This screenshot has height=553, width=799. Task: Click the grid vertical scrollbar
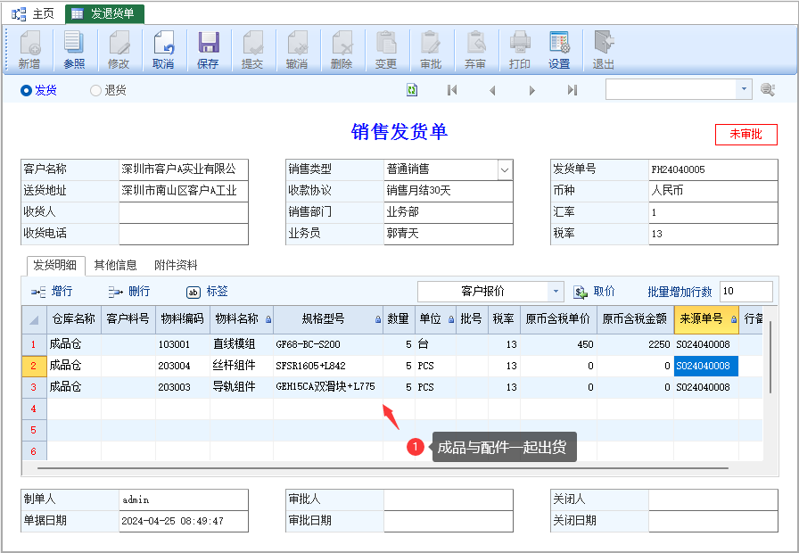tap(770, 357)
